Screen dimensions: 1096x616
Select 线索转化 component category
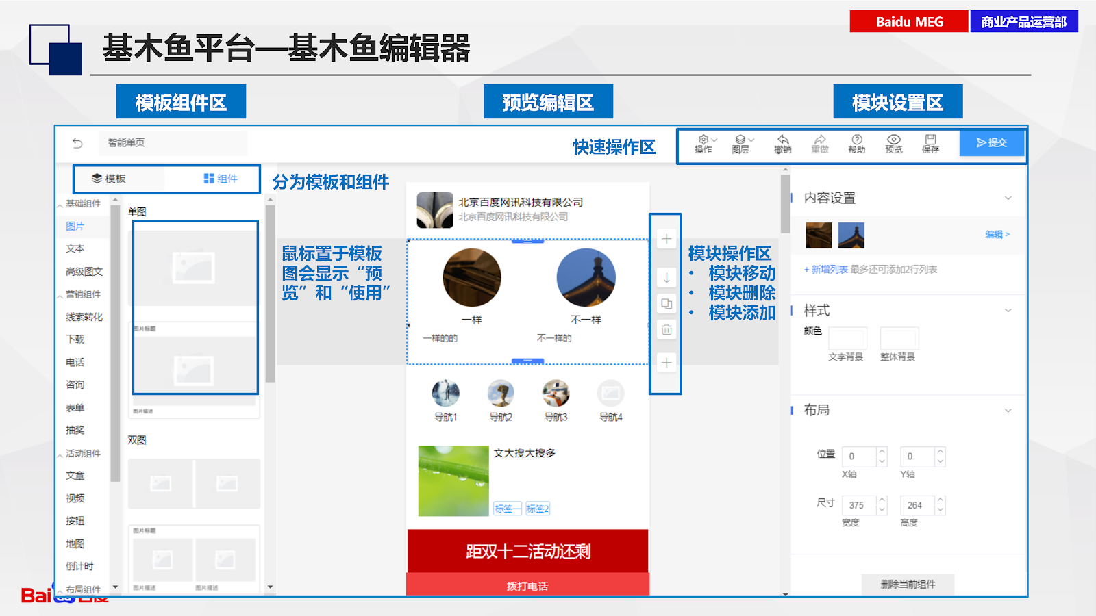(84, 317)
